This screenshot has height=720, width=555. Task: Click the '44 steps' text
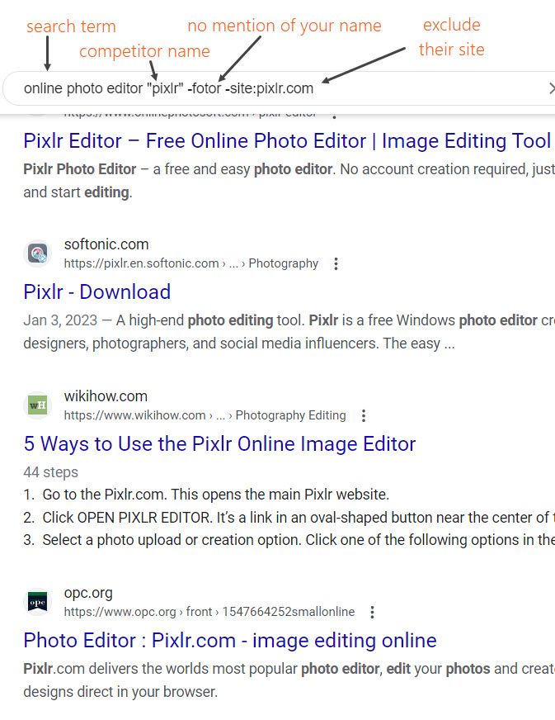click(x=51, y=472)
